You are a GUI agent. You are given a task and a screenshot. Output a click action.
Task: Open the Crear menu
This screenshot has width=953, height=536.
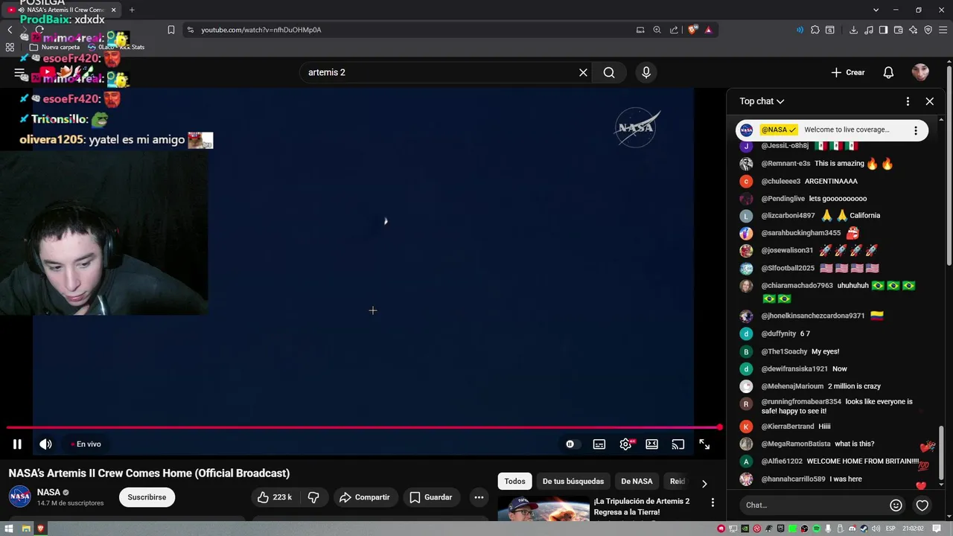pyautogui.click(x=848, y=72)
